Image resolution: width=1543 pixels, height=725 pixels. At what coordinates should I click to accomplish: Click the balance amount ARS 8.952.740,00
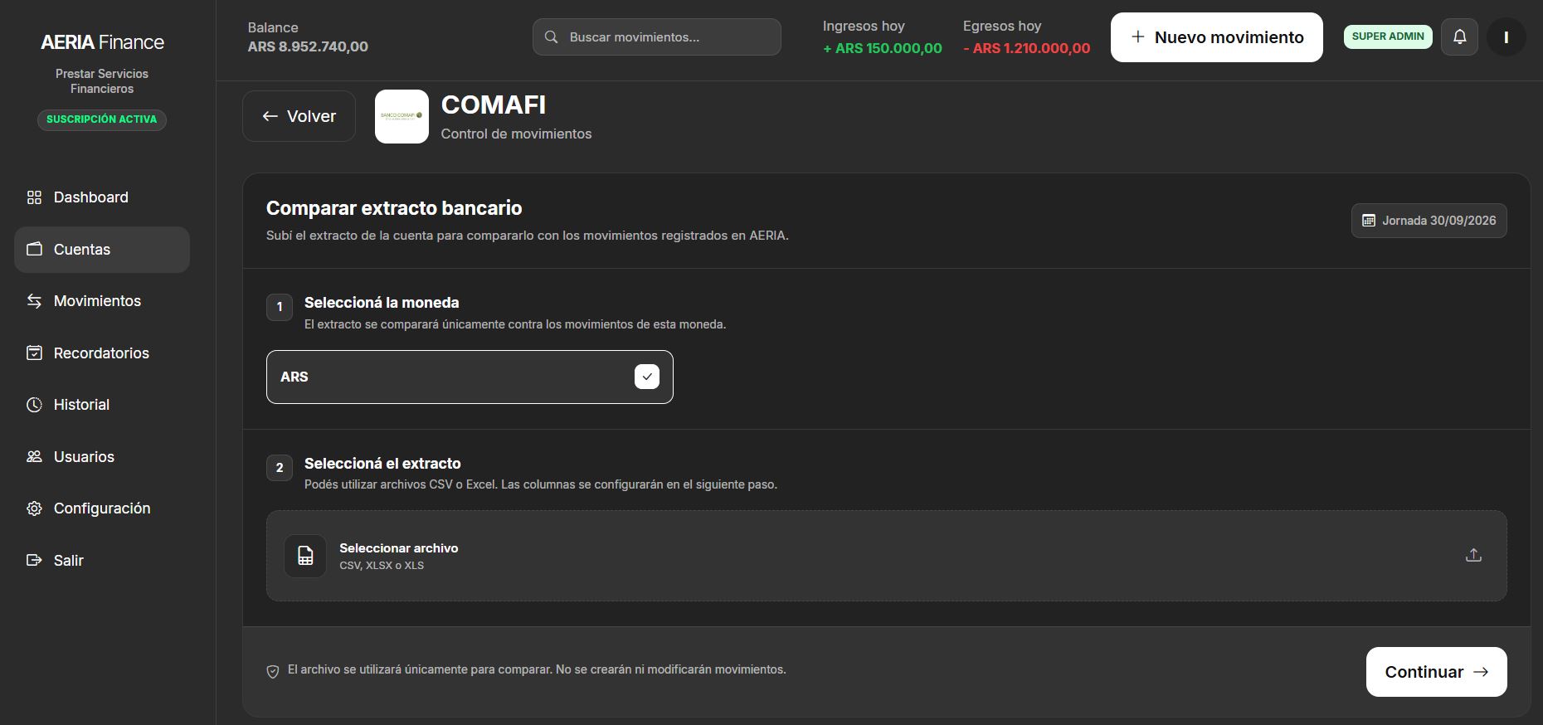click(308, 47)
